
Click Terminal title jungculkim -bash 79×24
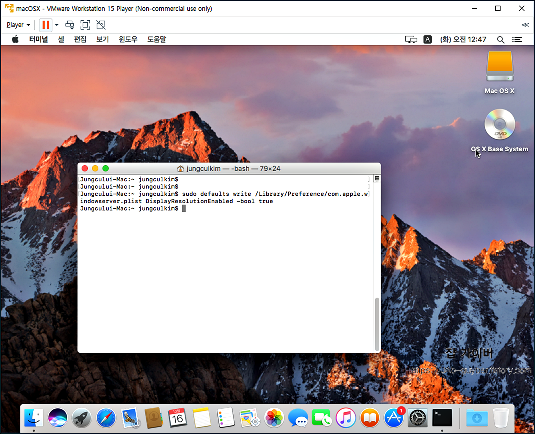[x=233, y=169]
